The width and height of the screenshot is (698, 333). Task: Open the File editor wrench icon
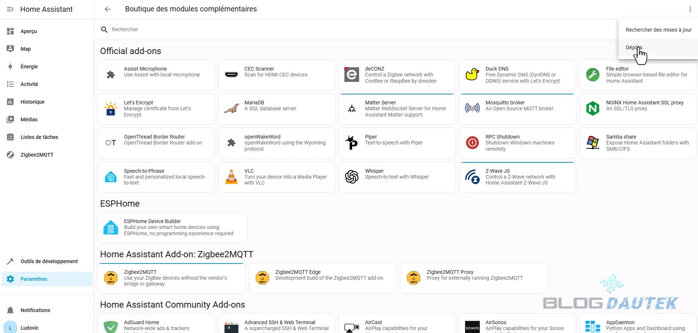tap(593, 75)
